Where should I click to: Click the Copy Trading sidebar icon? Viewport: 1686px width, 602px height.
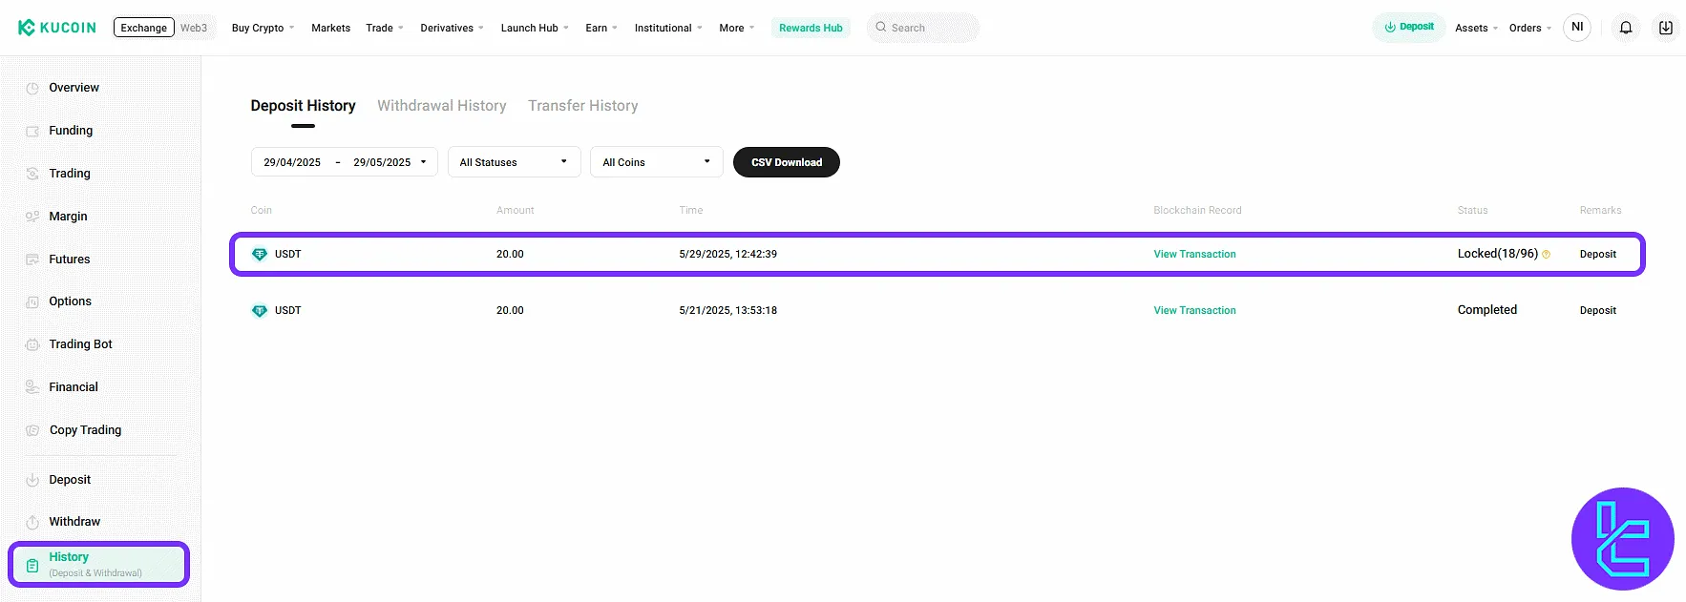(32, 430)
